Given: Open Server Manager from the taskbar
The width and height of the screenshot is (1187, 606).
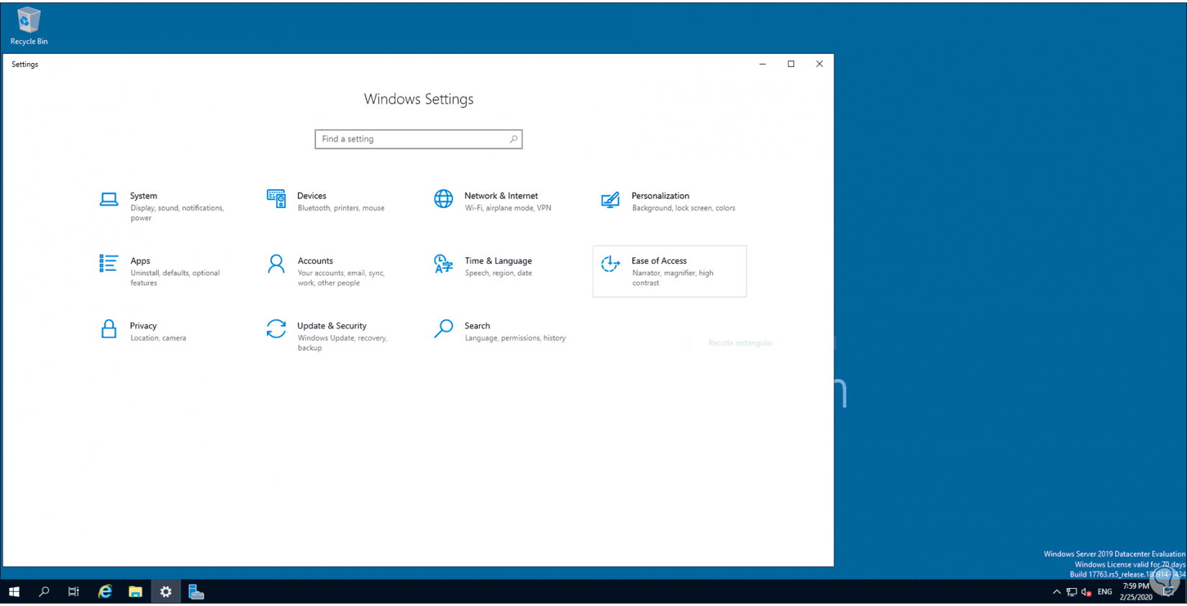Looking at the screenshot, I should [x=196, y=592].
